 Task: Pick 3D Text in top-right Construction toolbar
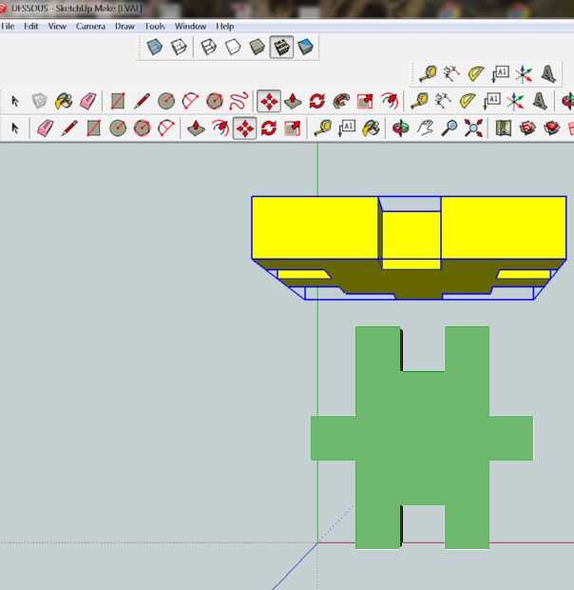[x=548, y=73]
